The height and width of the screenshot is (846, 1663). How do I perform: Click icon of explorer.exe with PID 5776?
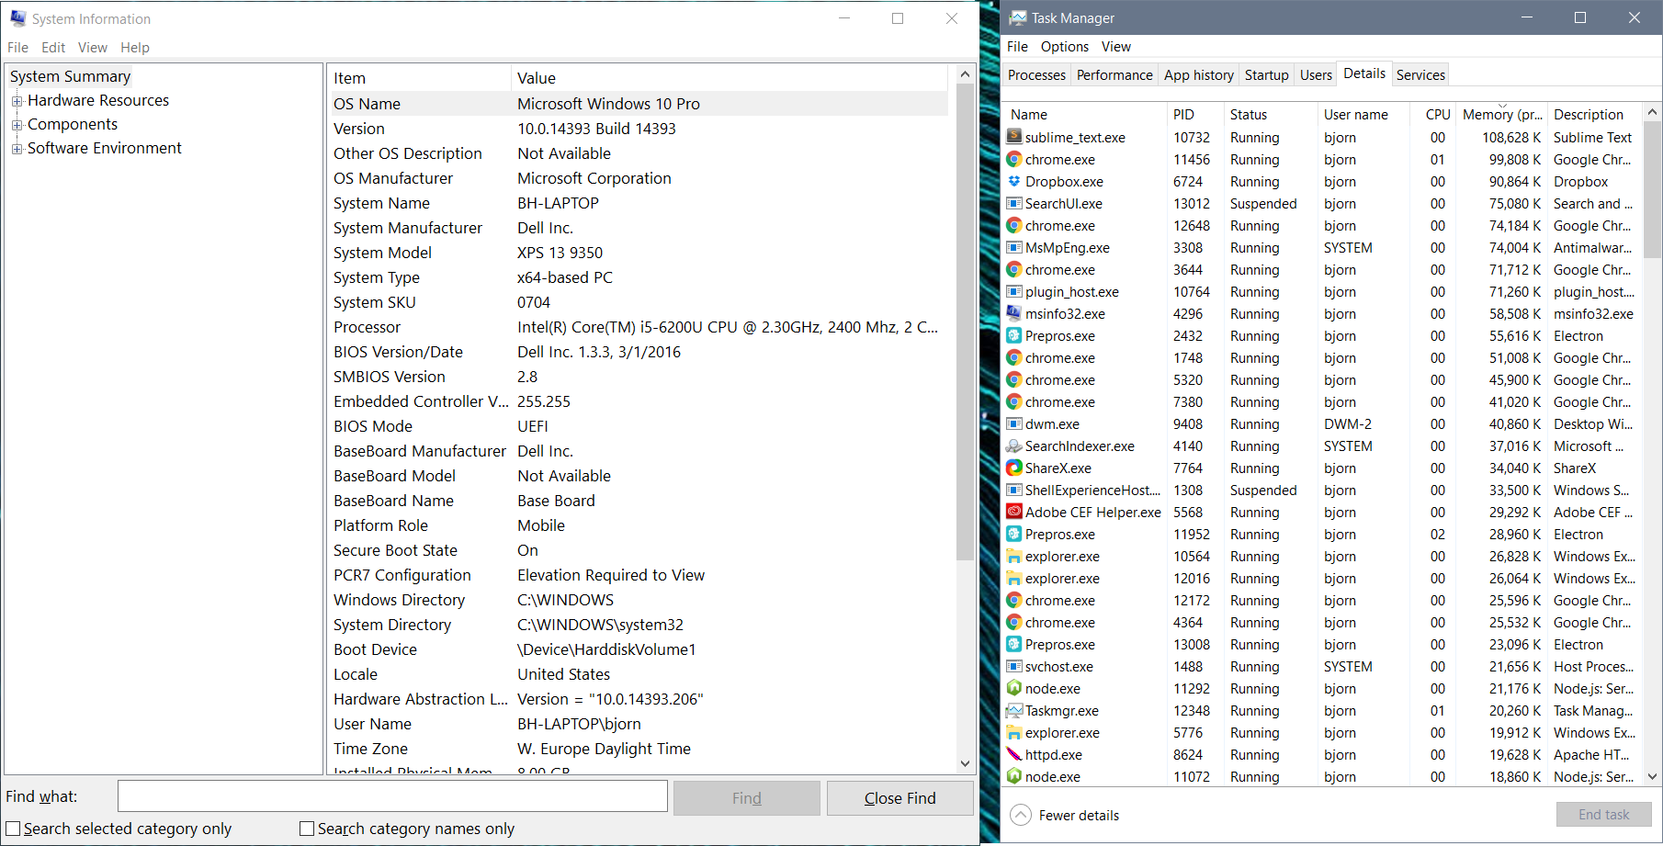(1013, 732)
